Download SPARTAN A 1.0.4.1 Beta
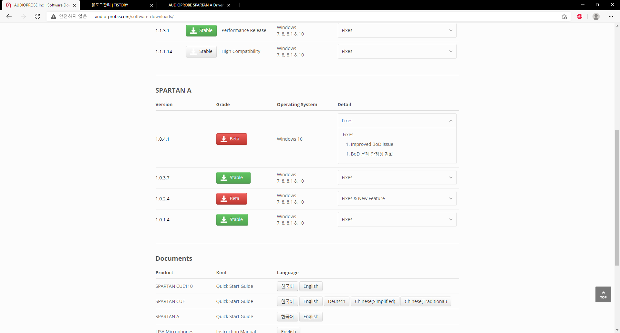Viewport: 620px width, 333px height. pyautogui.click(x=232, y=139)
